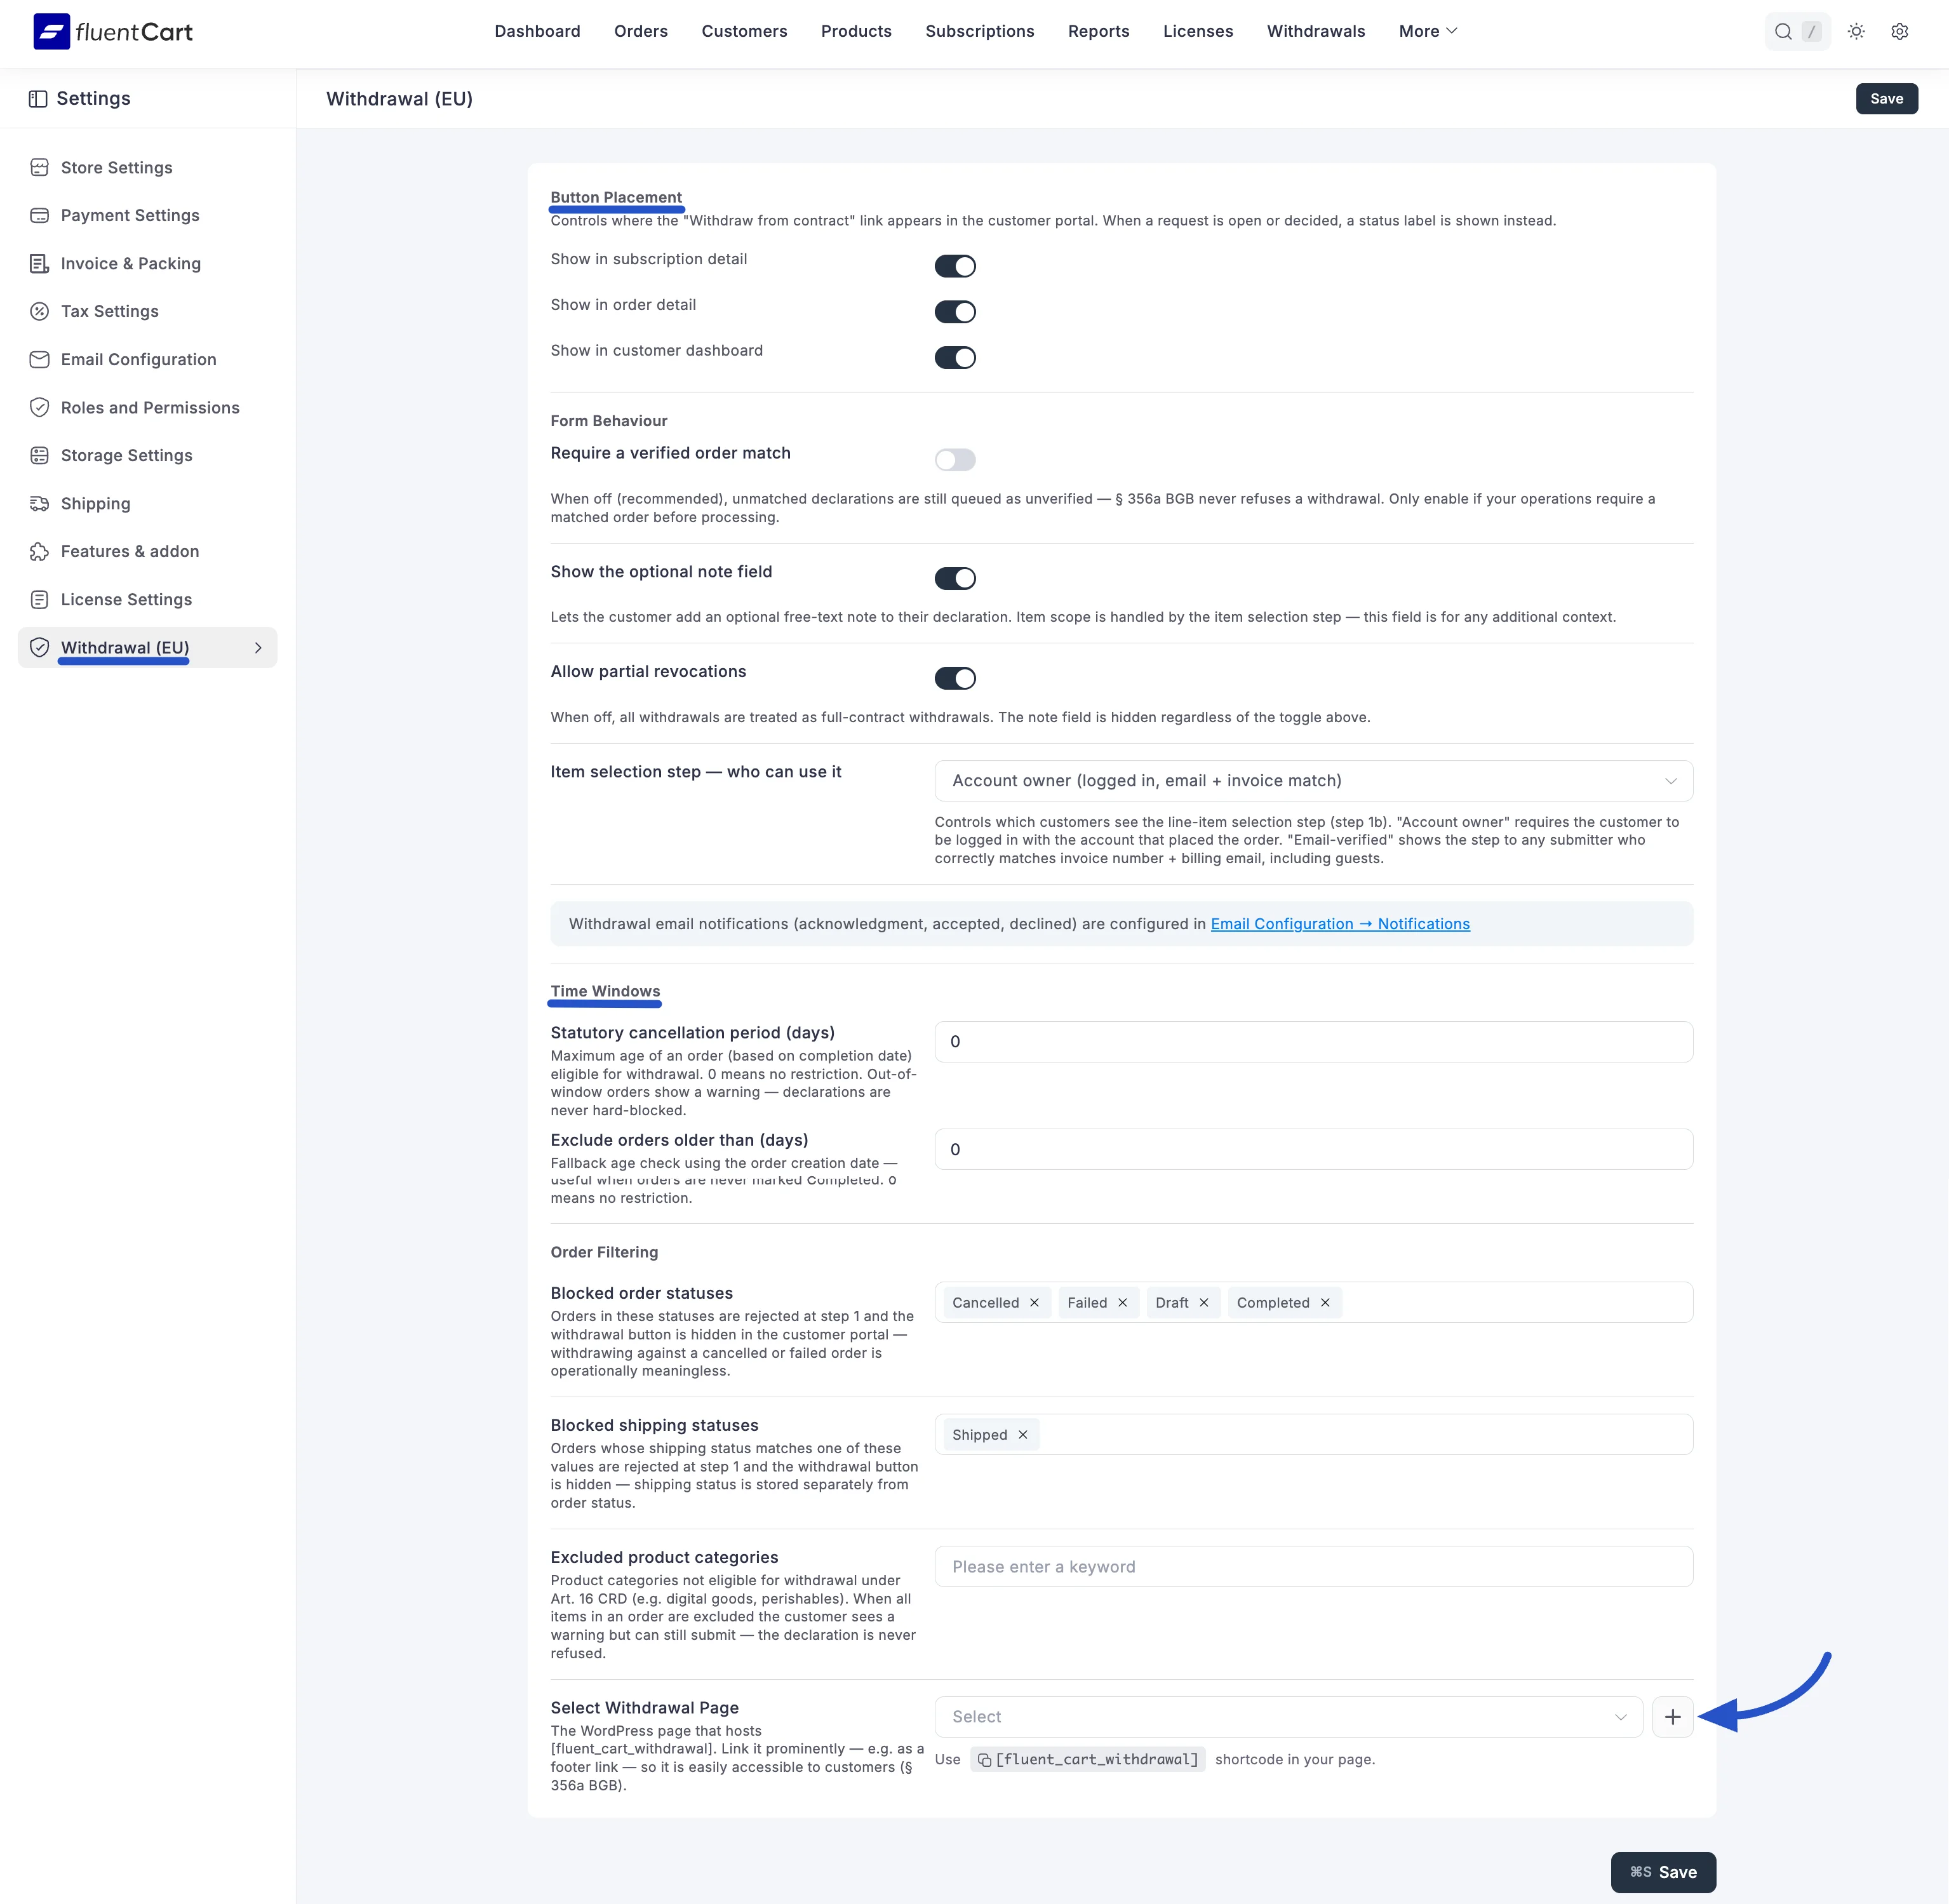Image resolution: width=1949 pixels, height=1904 pixels.
Task: Remove the Cancelled status tag
Action: click(1034, 1302)
